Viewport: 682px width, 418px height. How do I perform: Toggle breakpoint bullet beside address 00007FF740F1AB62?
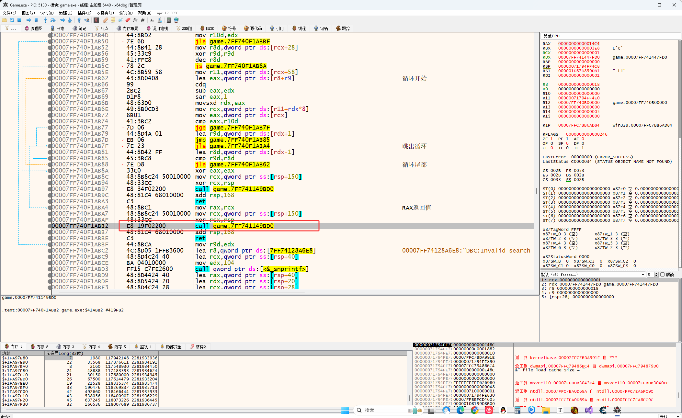click(x=50, y=78)
